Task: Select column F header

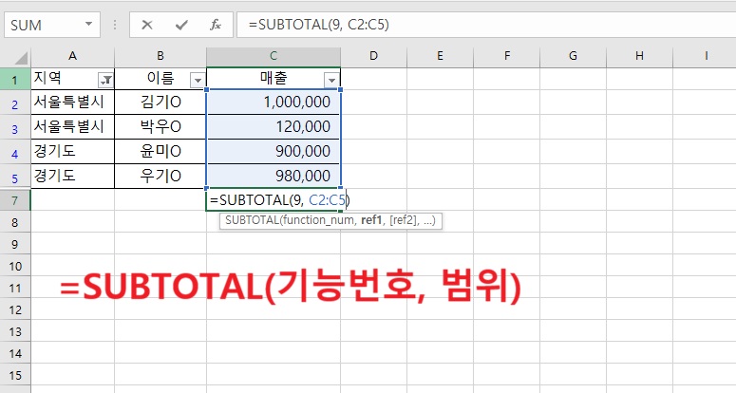Action: pos(507,56)
